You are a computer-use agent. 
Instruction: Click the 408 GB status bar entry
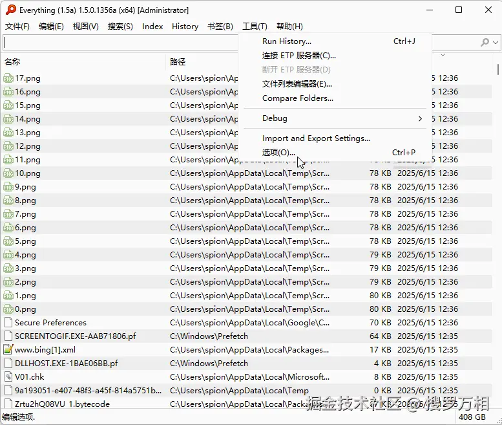[x=472, y=417]
